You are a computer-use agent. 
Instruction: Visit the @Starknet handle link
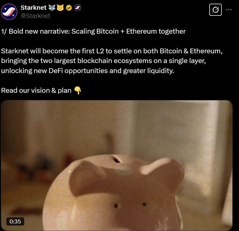[35, 16]
